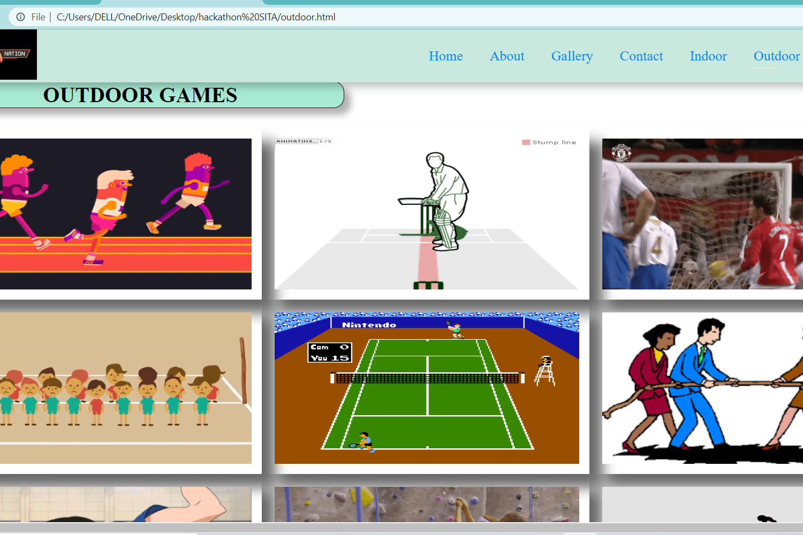Open the running race cartoon thumbnail
The width and height of the screenshot is (803, 535).
(126, 214)
